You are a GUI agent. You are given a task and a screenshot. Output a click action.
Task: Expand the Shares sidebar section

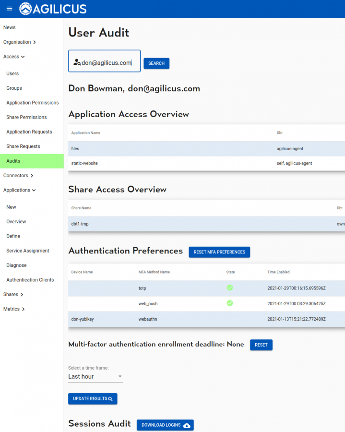[13, 294]
